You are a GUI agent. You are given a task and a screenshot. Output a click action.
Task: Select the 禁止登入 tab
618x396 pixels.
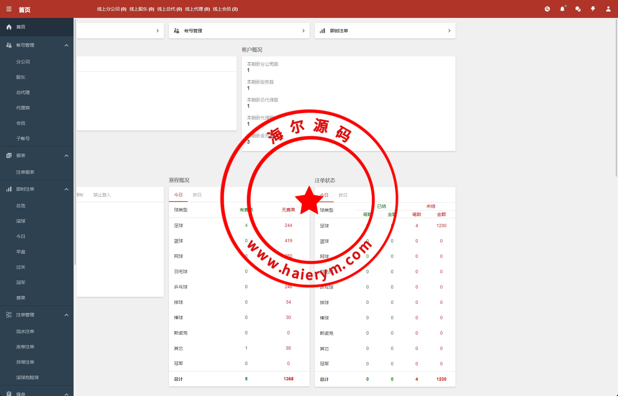[x=102, y=195]
